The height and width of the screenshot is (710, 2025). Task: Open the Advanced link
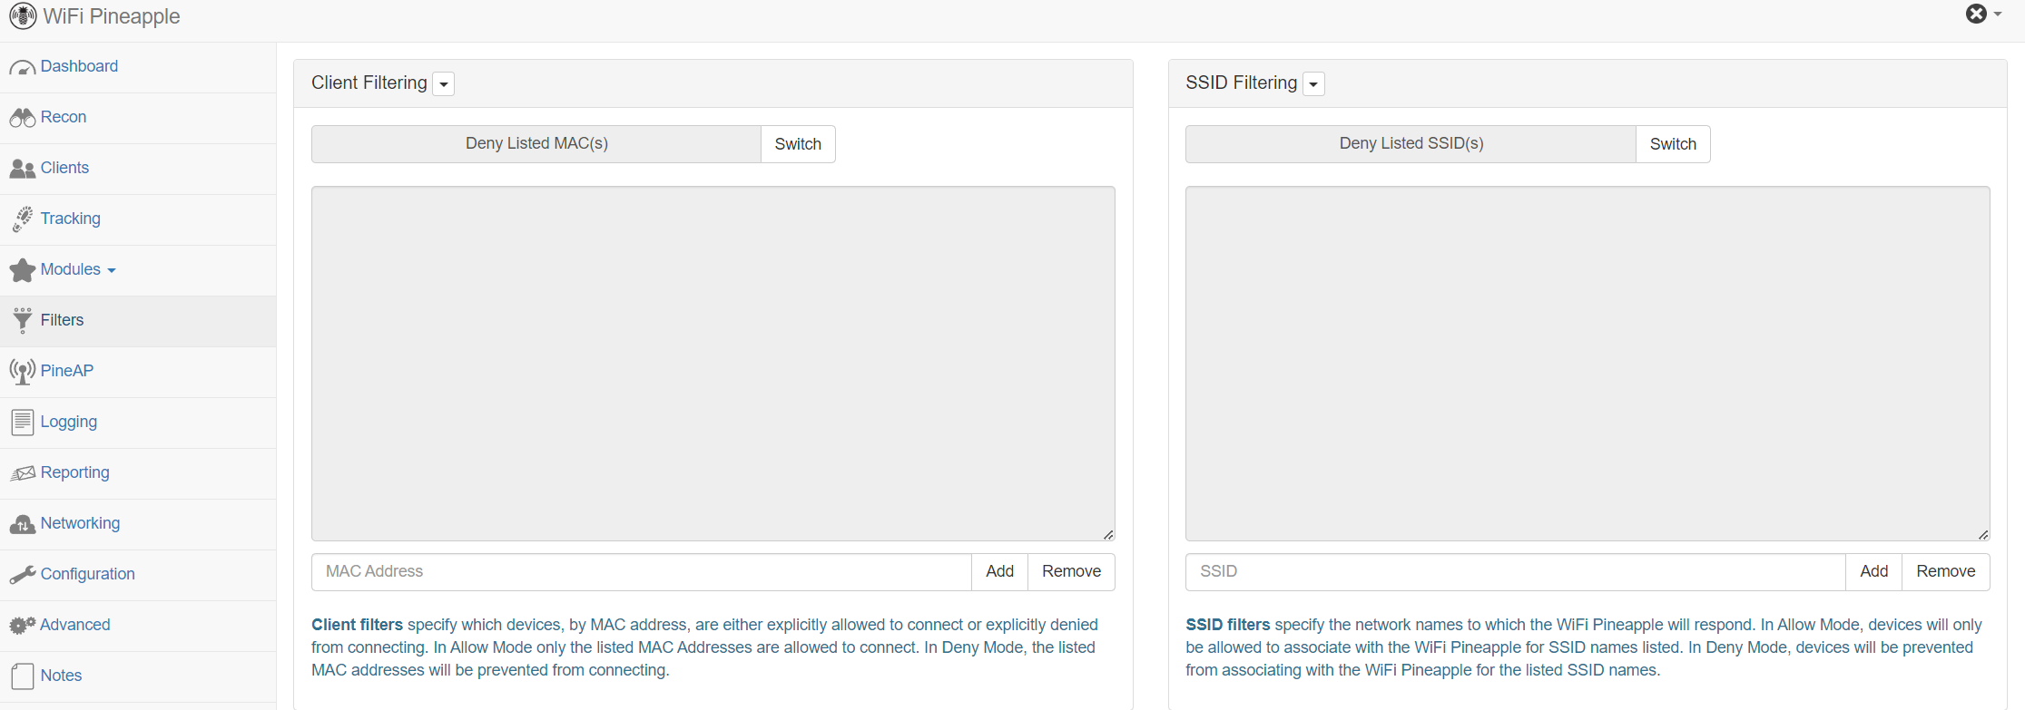tap(75, 625)
